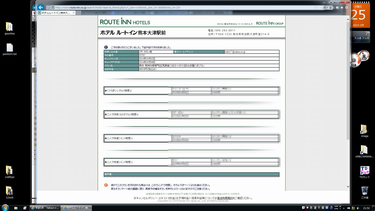Go back with the browser back arrow
This screenshot has height=211, width=375.
(x=40, y=7)
